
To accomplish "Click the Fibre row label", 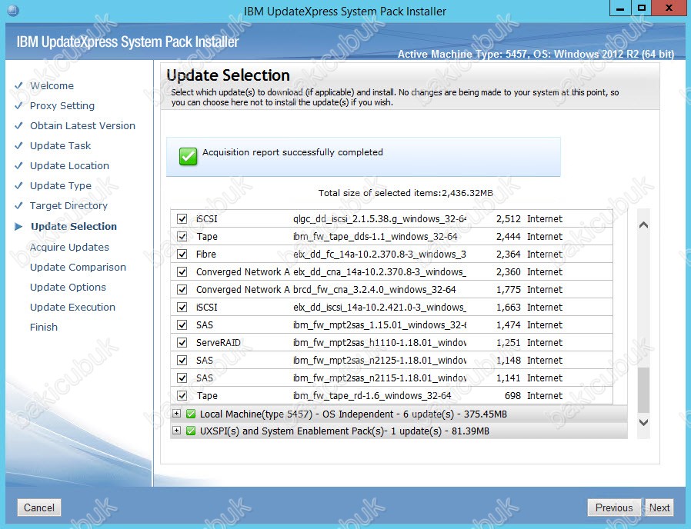I will (x=205, y=255).
